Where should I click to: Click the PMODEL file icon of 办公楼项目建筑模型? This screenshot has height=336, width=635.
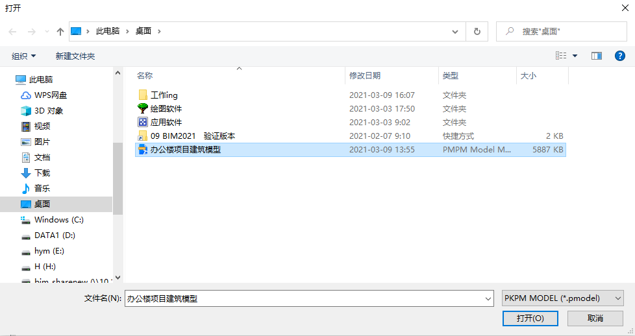[x=143, y=149]
